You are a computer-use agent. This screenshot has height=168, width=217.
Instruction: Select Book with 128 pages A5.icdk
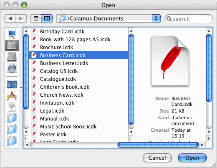point(78,40)
